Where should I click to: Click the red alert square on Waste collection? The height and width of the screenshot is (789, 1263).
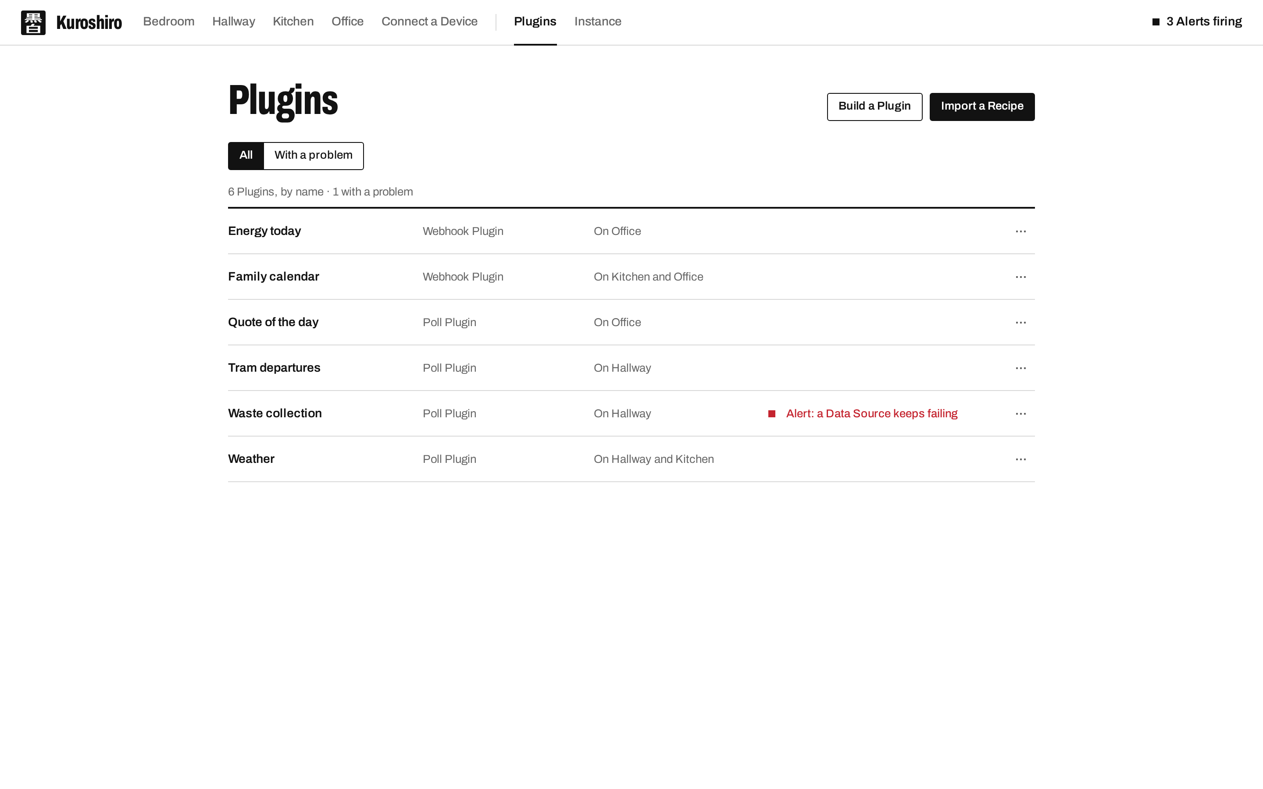(x=771, y=414)
